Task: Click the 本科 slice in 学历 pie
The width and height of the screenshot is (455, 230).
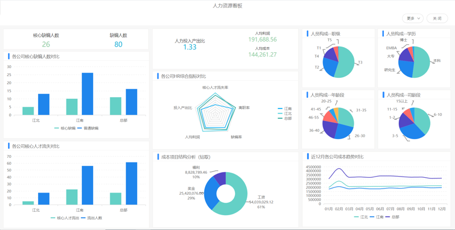Action: pos(422,62)
